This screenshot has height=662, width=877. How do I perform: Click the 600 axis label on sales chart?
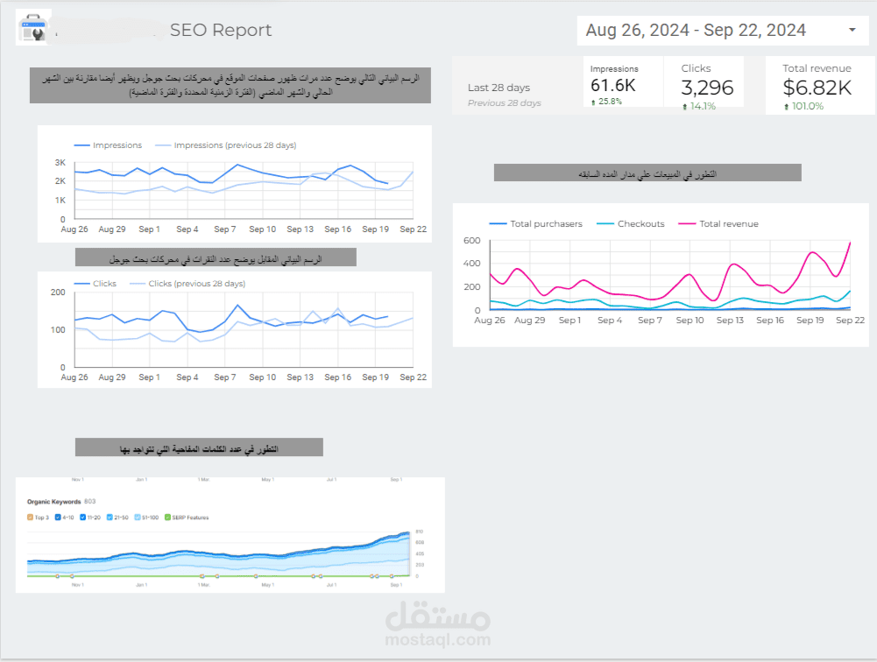tap(472, 241)
